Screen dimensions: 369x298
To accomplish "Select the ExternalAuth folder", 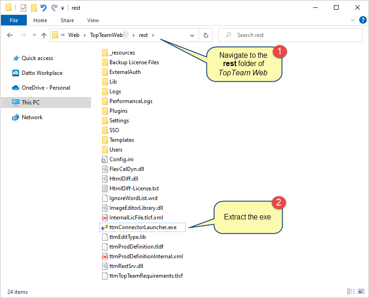I will click(x=121, y=72).
